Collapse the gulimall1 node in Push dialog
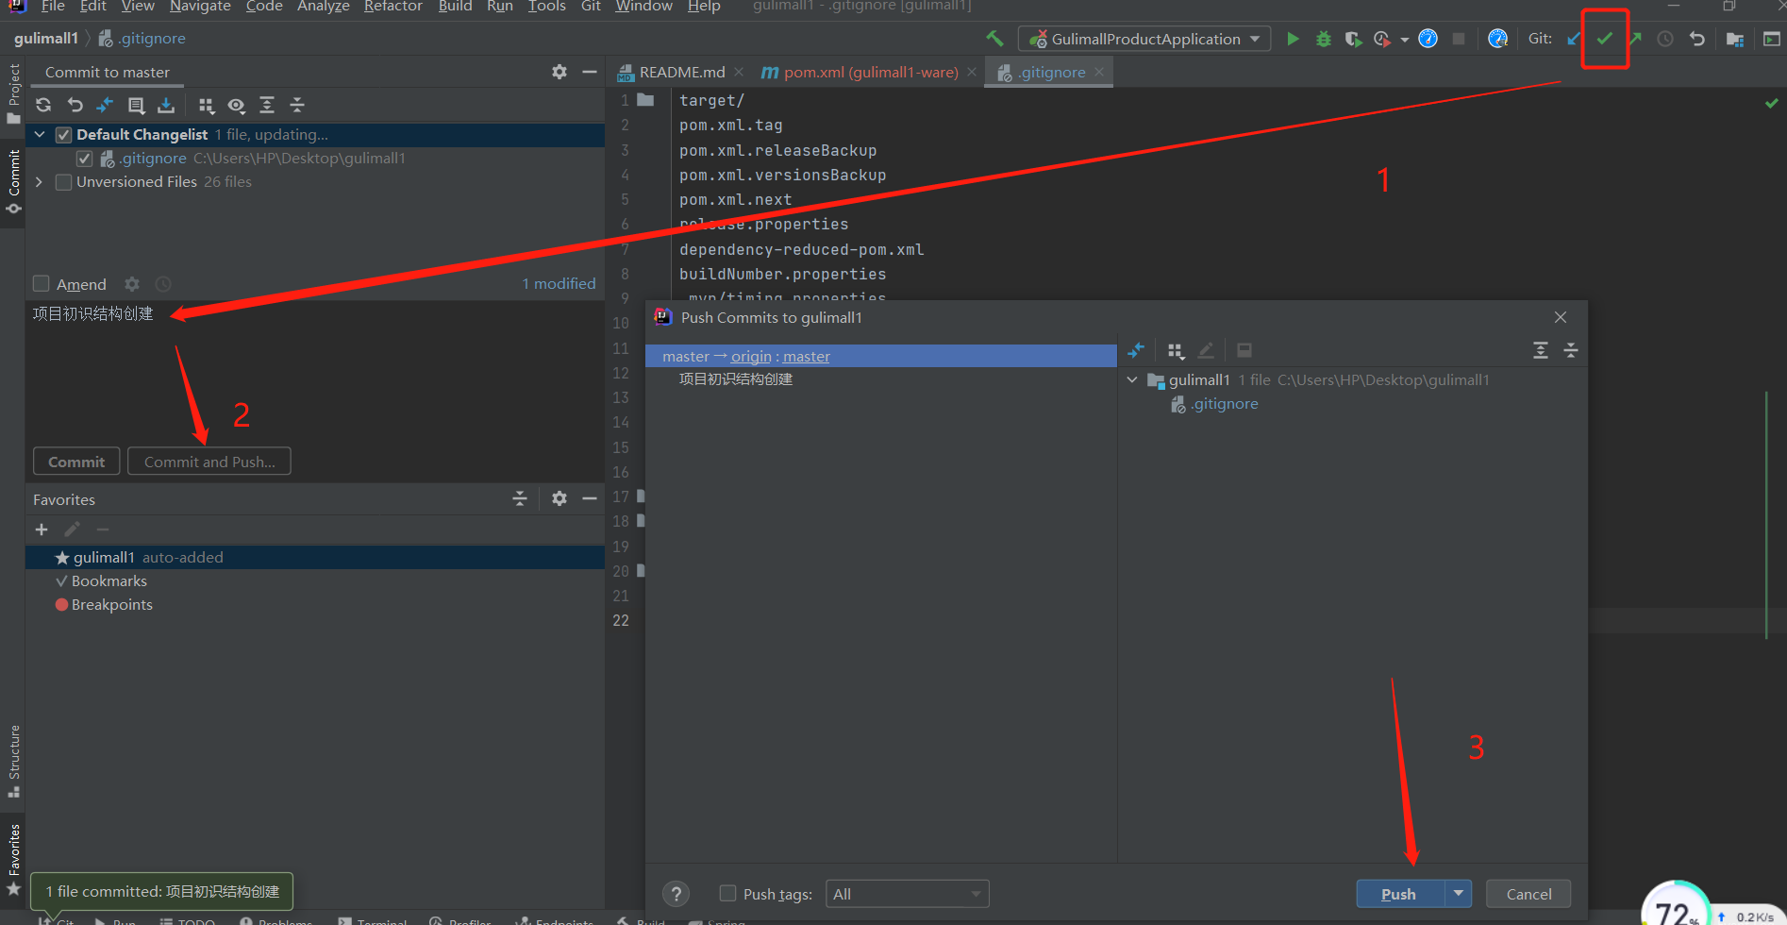 1132,380
